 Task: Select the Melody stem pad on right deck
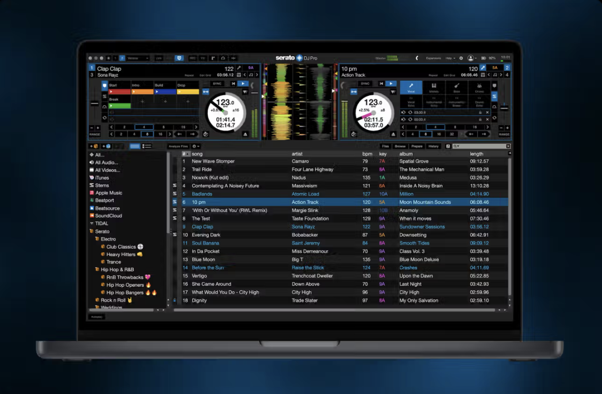434,87
